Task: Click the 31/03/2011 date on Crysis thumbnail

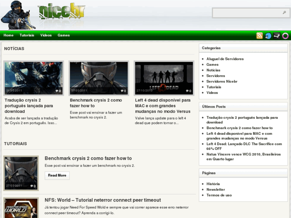Action: click(14, 90)
